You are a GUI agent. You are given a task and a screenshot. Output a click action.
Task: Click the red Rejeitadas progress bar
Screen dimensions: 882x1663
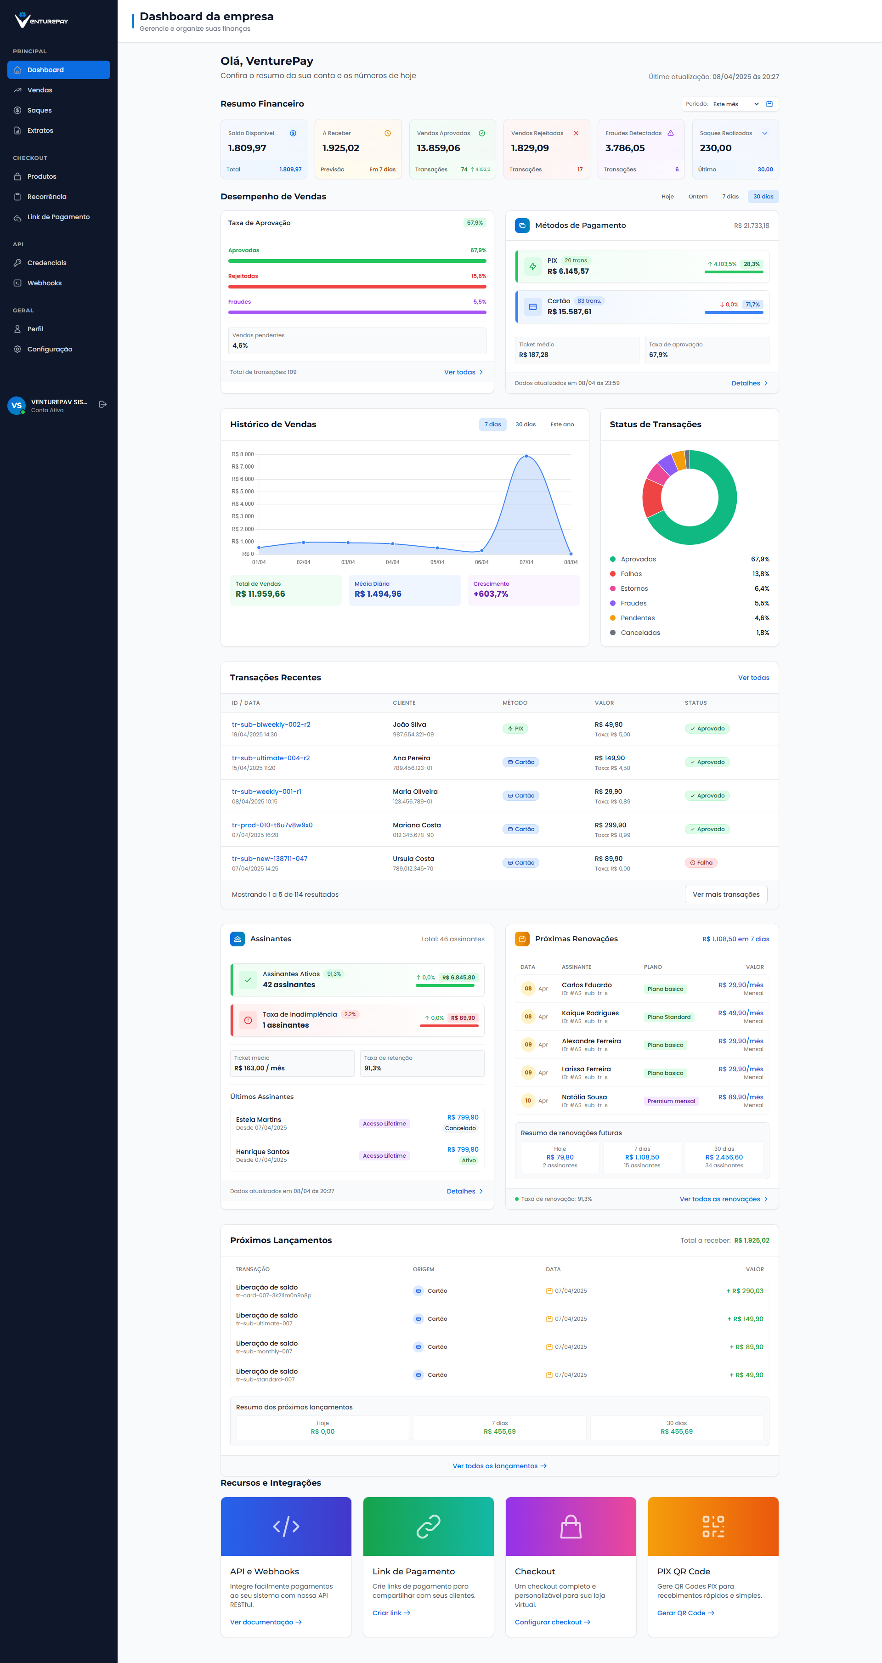coord(357,287)
